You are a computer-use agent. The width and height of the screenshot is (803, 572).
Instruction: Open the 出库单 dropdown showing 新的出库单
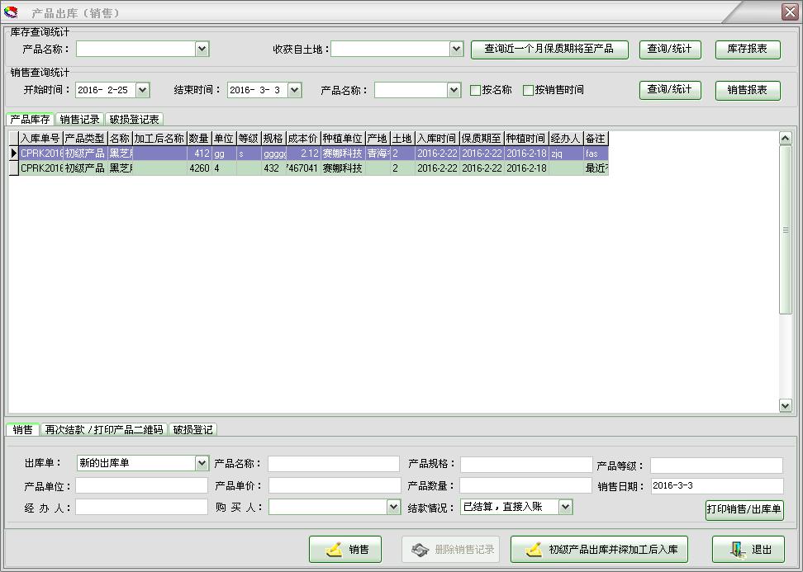click(x=202, y=463)
